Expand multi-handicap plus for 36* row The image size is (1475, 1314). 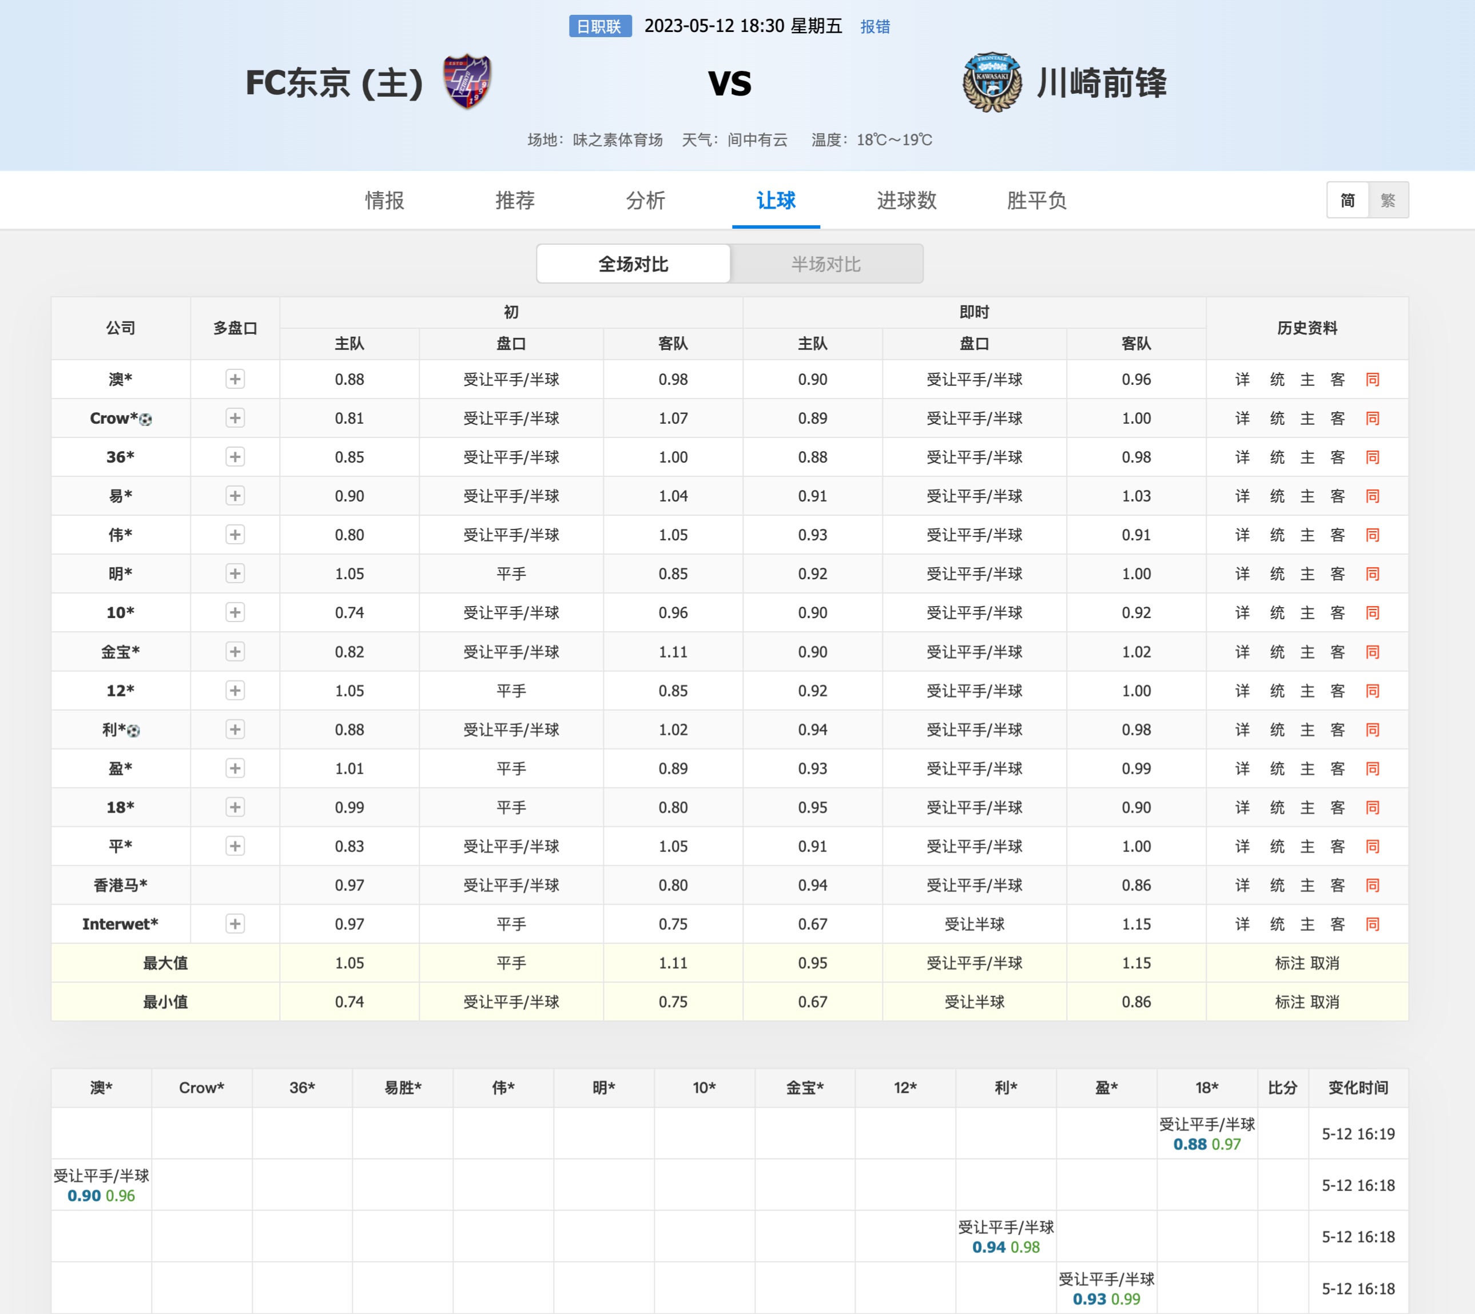coord(234,457)
